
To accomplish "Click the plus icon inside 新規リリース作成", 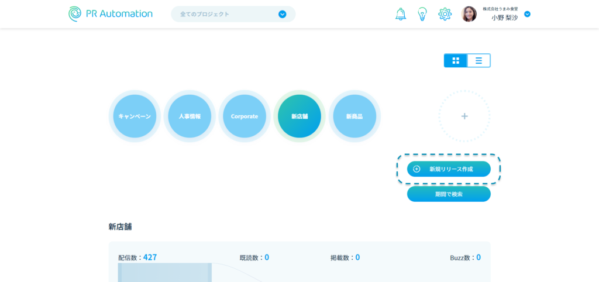I will click(x=416, y=169).
